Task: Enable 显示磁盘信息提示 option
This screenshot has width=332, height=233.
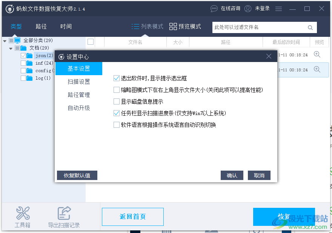Action: click(117, 101)
